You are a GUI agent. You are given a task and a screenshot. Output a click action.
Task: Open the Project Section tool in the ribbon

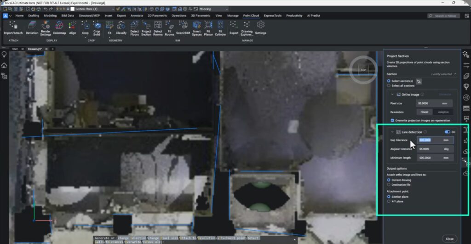pyautogui.click(x=146, y=28)
